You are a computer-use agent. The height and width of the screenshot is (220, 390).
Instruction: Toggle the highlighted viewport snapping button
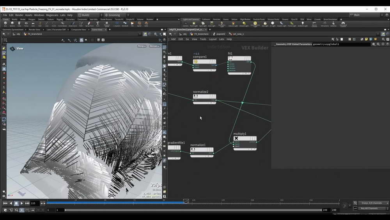point(82,40)
